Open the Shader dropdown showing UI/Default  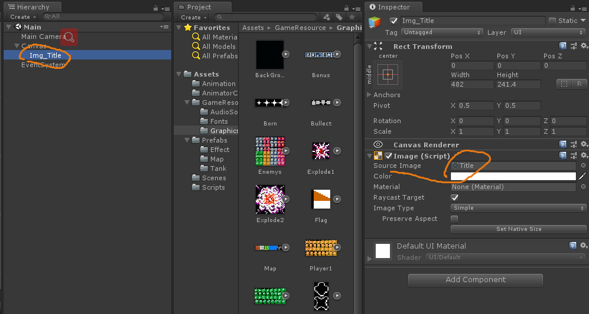click(x=506, y=257)
